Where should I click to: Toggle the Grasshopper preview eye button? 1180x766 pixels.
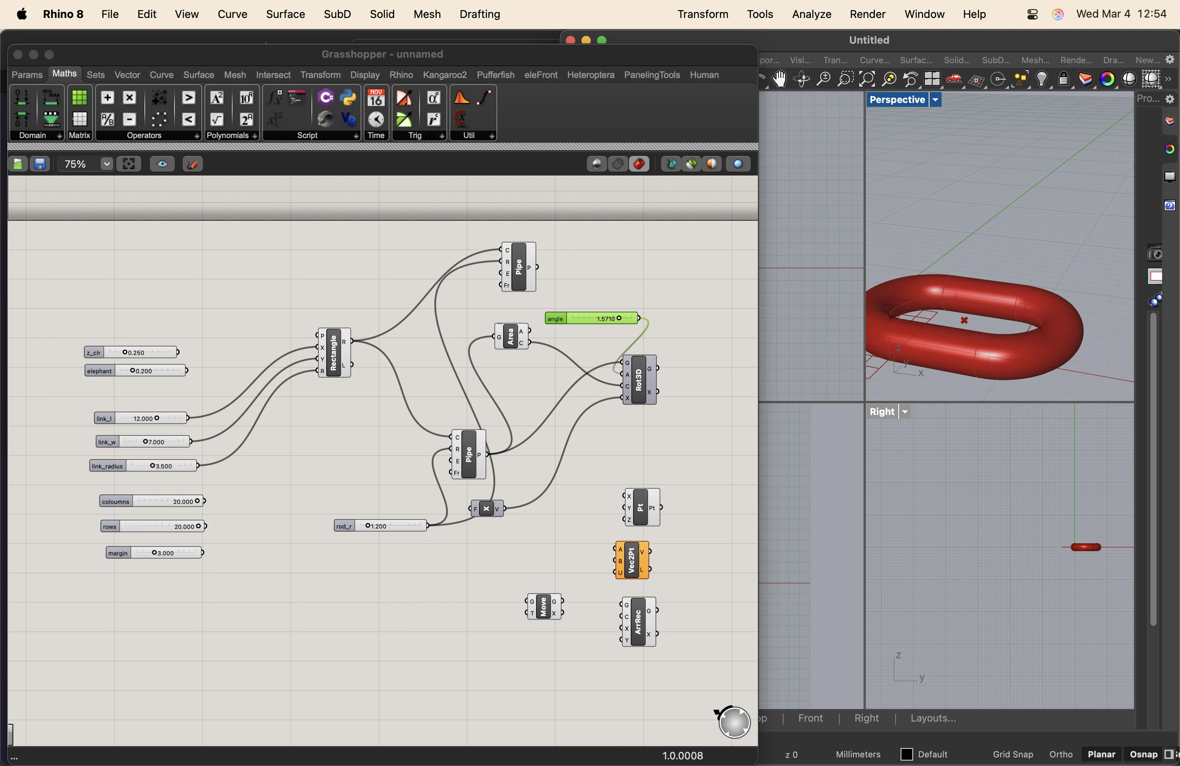click(x=162, y=164)
